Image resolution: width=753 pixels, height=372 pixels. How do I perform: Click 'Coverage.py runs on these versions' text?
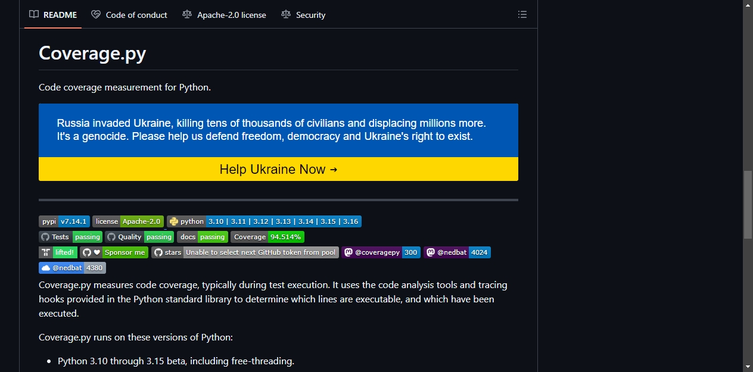point(136,337)
